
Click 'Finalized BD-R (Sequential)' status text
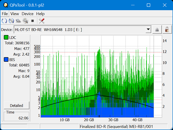coord(104,127)
